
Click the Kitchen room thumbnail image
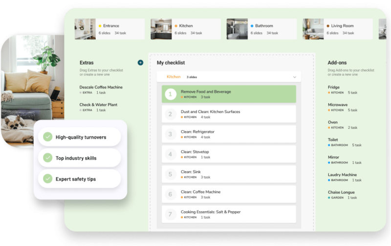click(161, 29)
